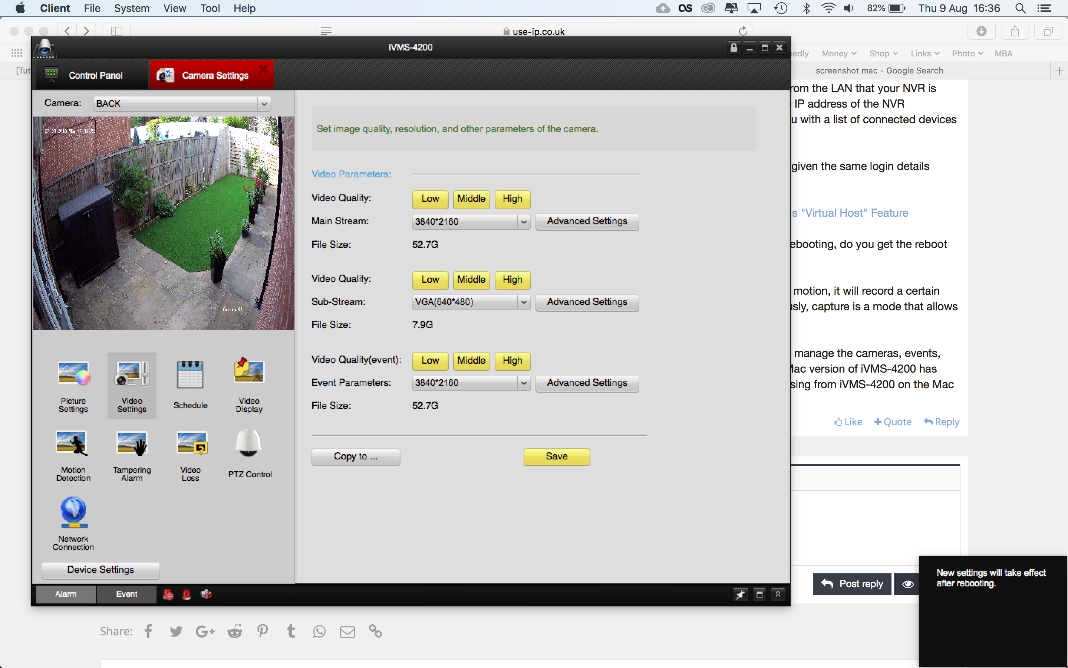The image size is (1068, 668).
Task: Set sub-stream Video Quality to Low
Action: [430, 280]
